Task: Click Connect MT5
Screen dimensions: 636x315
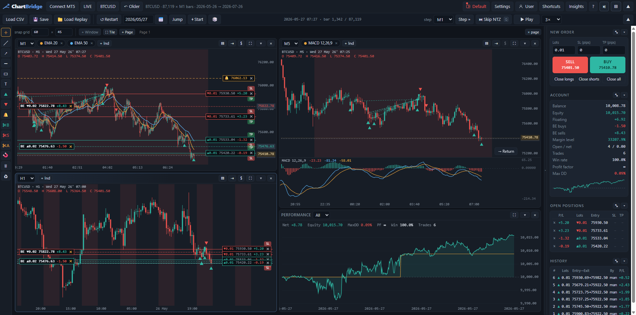Action: tap(62, 7)
